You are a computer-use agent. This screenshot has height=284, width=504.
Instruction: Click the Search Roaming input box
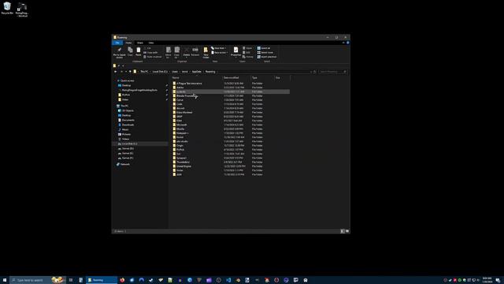click(x=332, y=72)
